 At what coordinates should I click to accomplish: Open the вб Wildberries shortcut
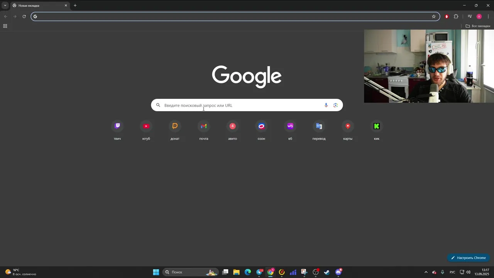pos(290,130)
